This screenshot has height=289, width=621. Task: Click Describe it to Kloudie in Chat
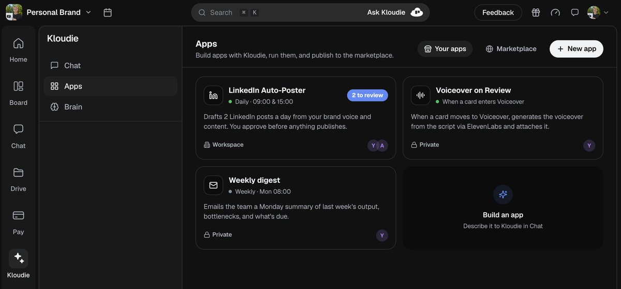tap(503, 226)
